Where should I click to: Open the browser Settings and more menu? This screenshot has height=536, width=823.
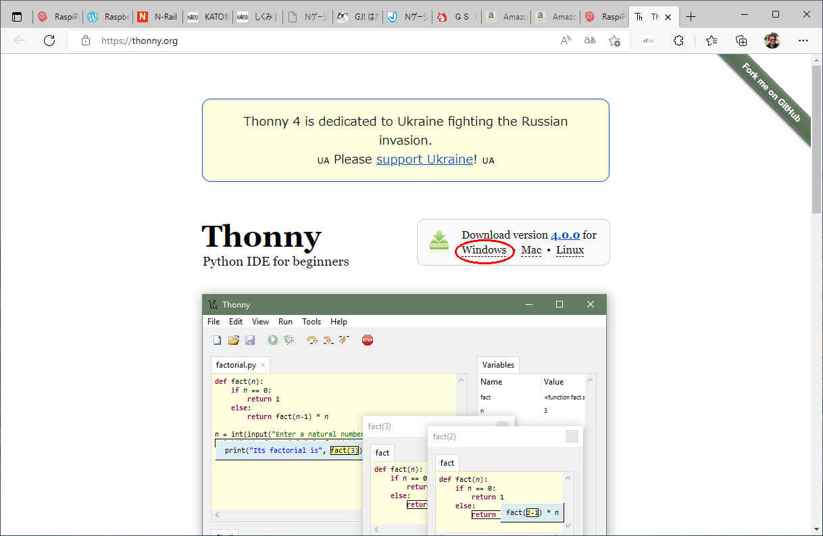(803, 41)
